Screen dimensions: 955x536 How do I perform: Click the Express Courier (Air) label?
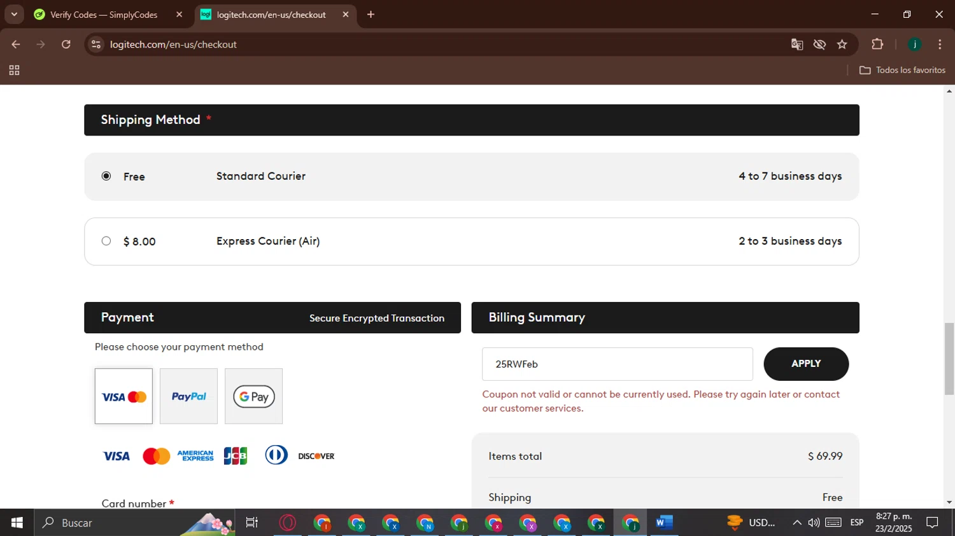click(268, 241)
